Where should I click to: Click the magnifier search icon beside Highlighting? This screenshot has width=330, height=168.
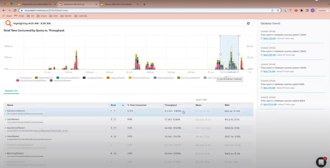8,23
